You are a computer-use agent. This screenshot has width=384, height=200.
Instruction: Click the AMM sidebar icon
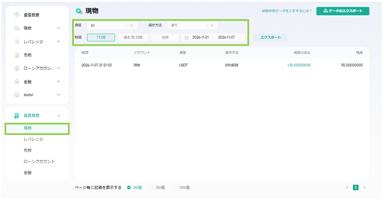pyautogui.click(x=17, y=95)
